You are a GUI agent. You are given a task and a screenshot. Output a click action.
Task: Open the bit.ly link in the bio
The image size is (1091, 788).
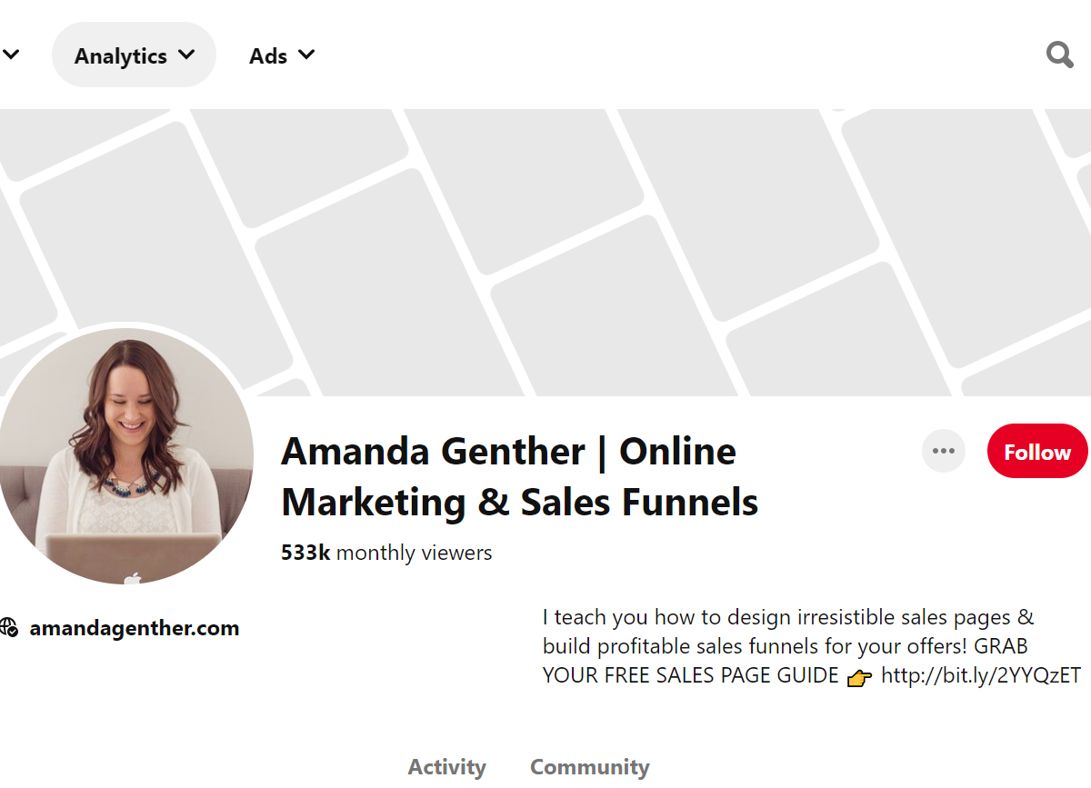tap(980, 675)
